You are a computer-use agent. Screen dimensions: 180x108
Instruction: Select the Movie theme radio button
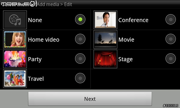coord(171,39)
